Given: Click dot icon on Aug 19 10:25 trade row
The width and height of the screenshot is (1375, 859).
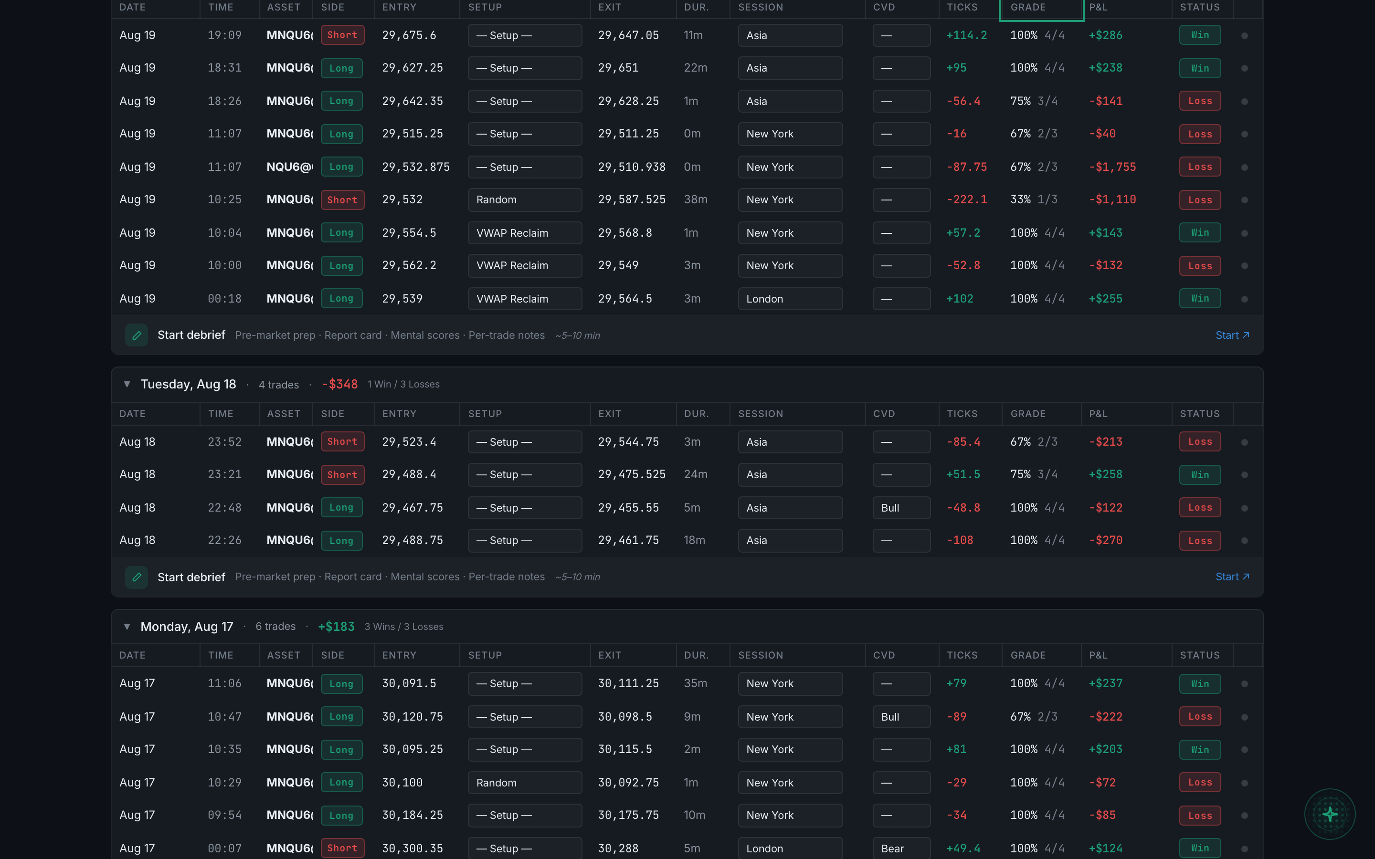Looking at the screenshot, I should [x=1244, y=200].
